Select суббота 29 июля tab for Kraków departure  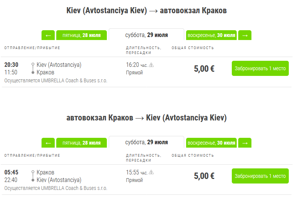click(x=146, y=143)
